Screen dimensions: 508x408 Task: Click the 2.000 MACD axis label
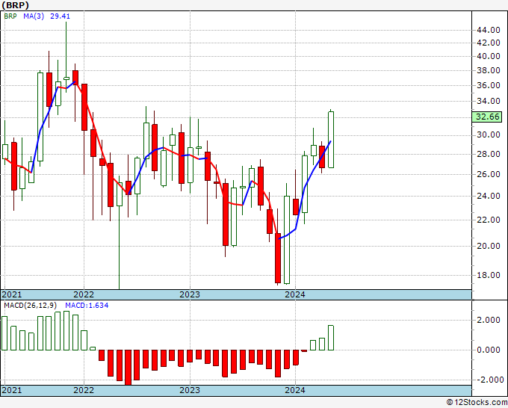click(x=489, y=320)
